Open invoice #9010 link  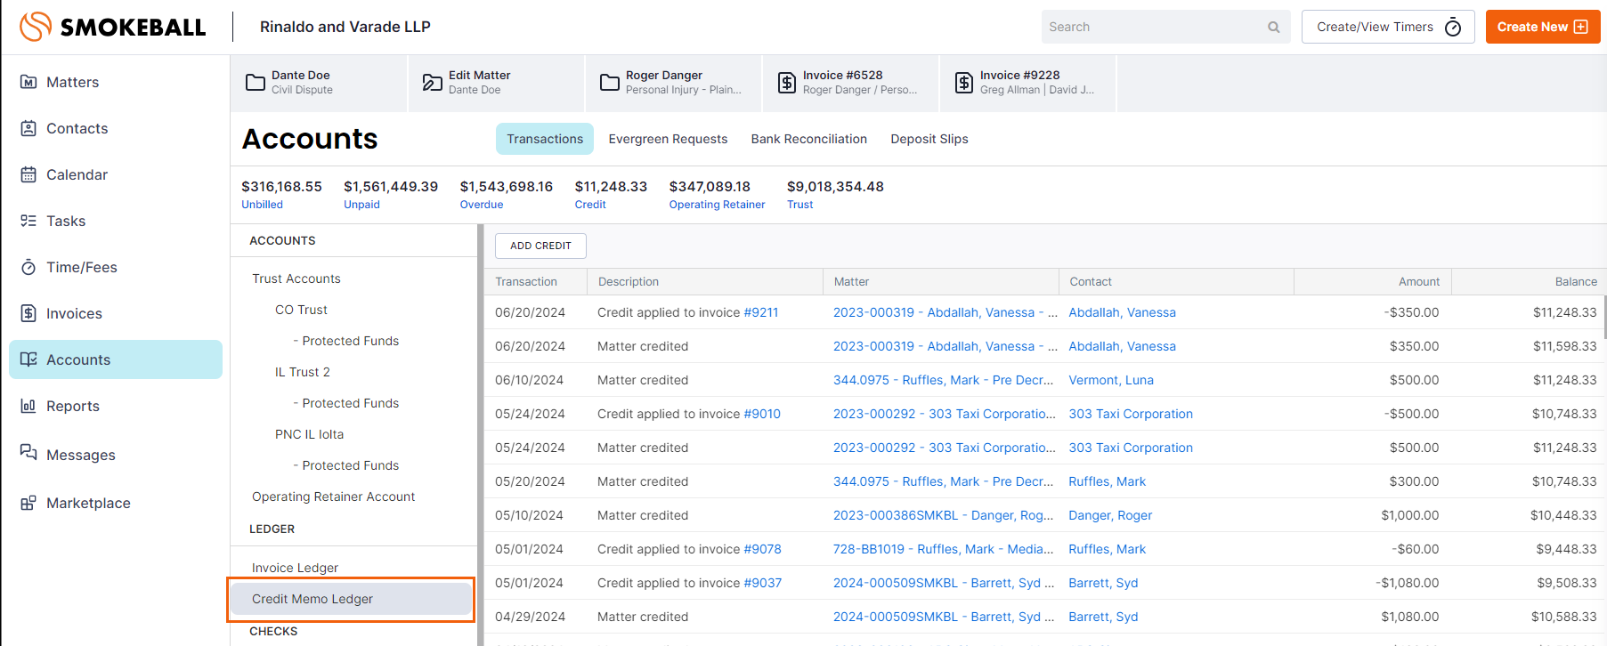tap(762, 414)
